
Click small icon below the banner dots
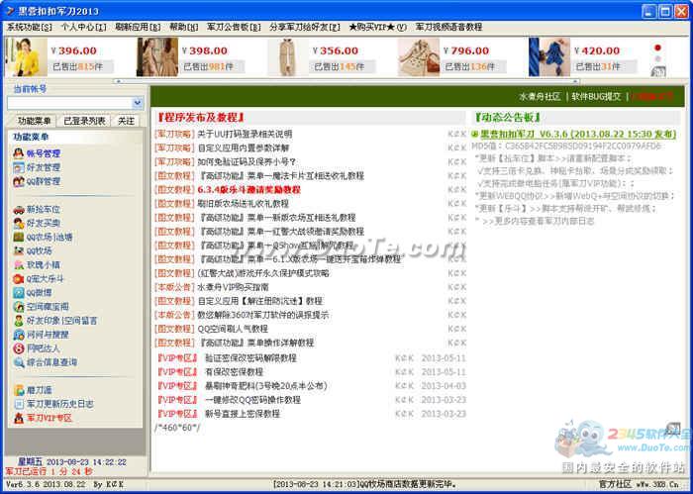pyautogui.click(x=657, y=71)
